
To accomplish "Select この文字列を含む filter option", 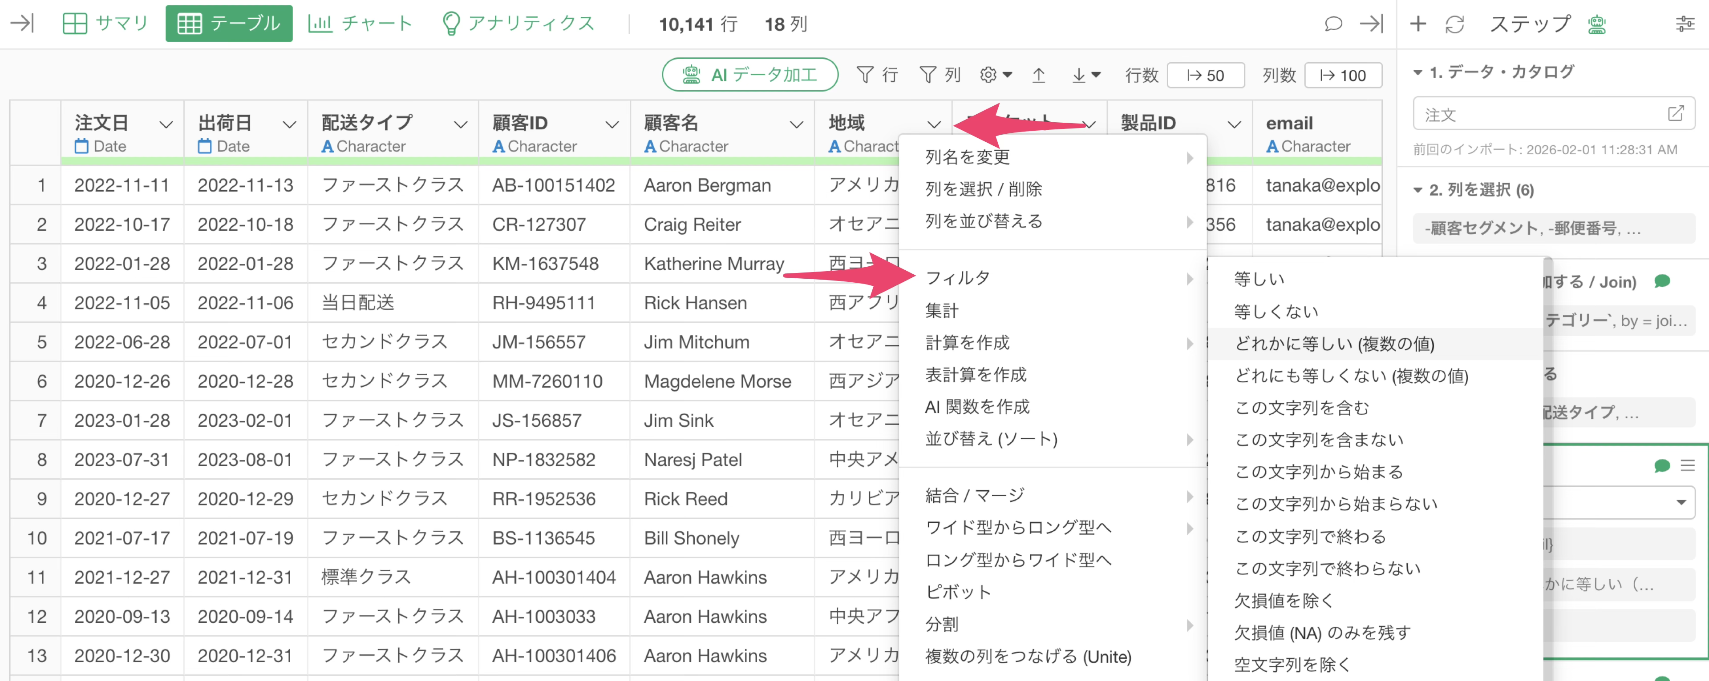I will coord(1302,408).
